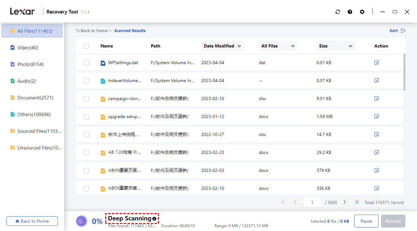The width and height of the screenshot is (417, 231).
Task: Click the file type icon beside WPSettings.dat
Action: pos(103,63)
